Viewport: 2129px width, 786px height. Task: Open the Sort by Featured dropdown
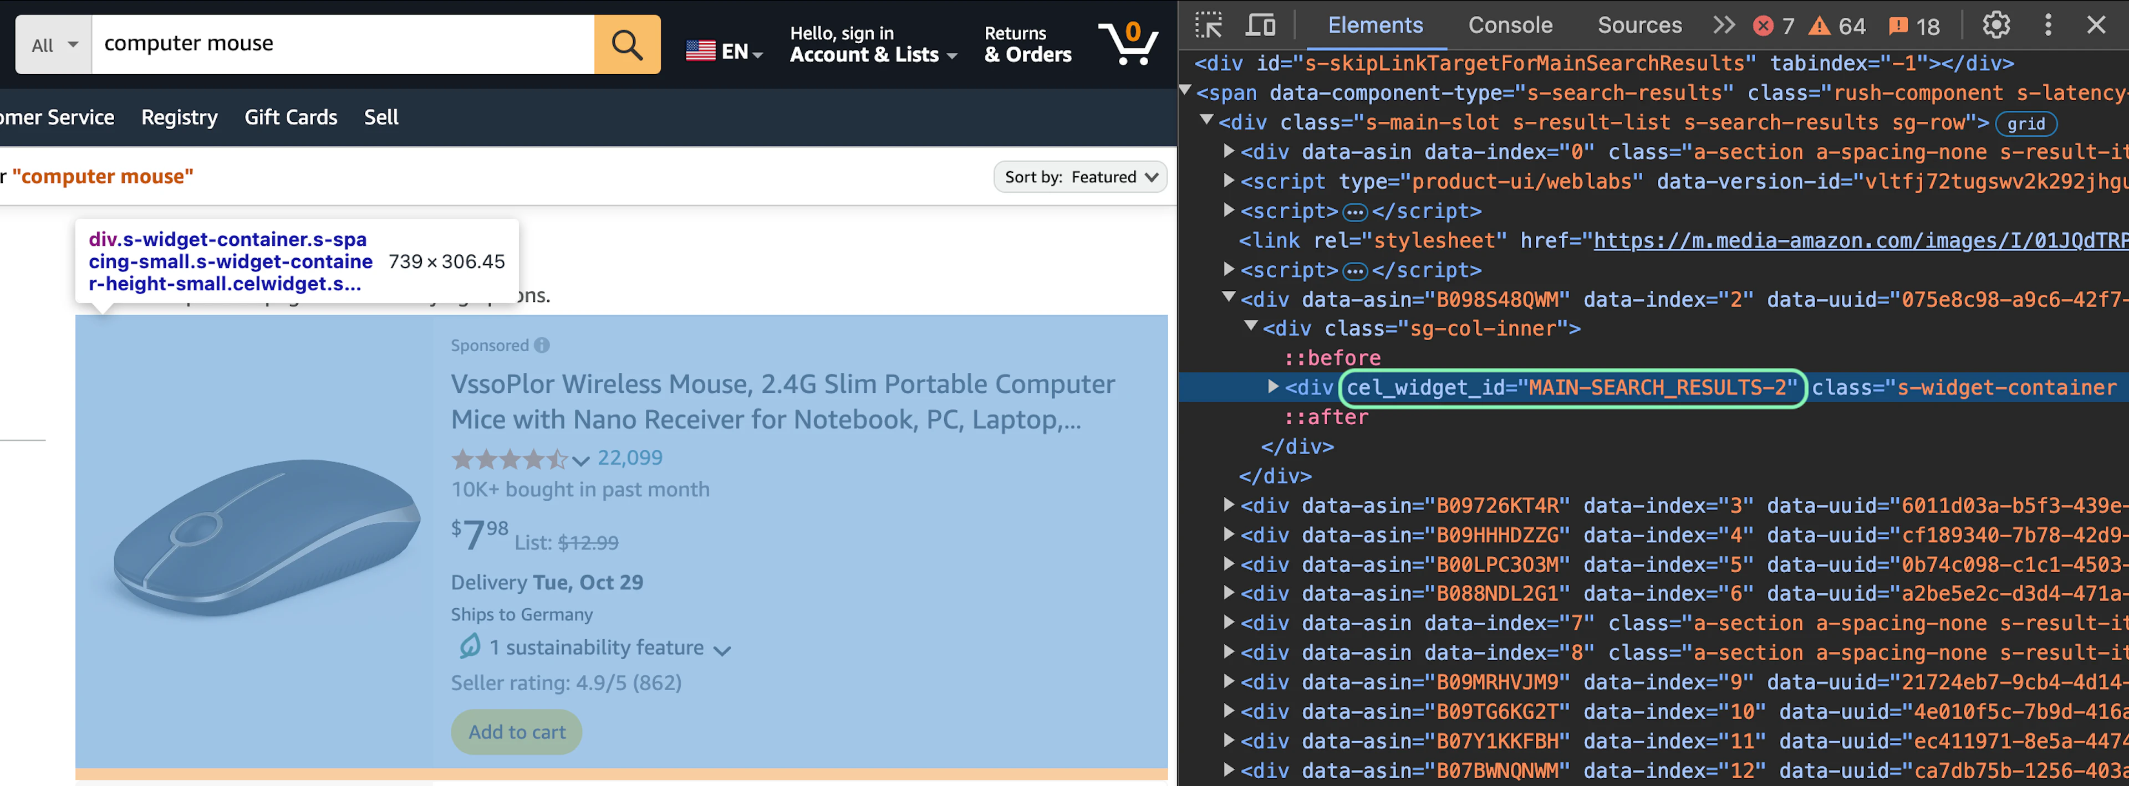1079,177
